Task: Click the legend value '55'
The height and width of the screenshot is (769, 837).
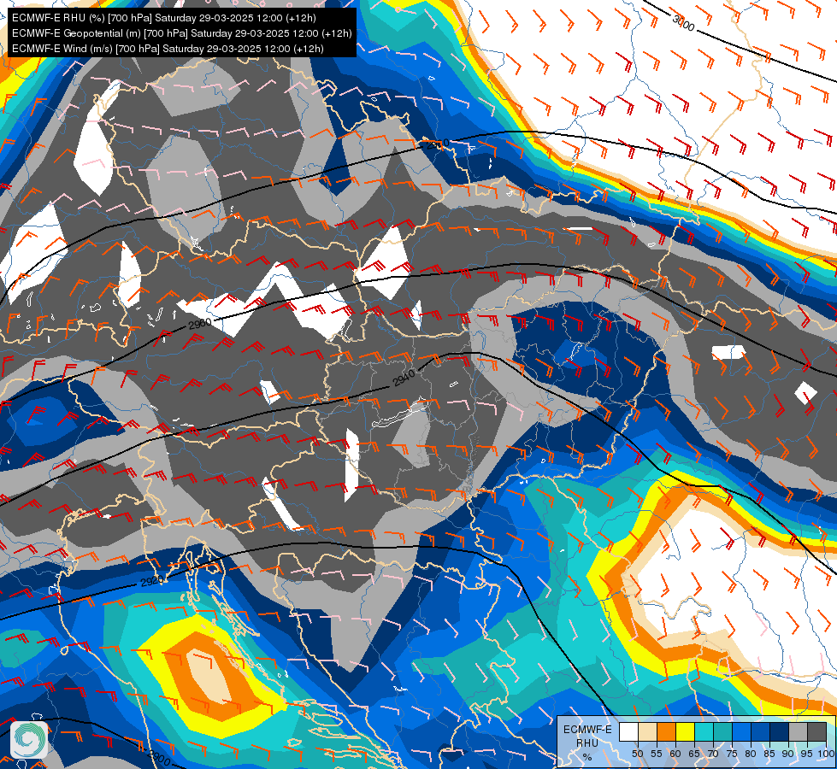Action: (657, 754)
